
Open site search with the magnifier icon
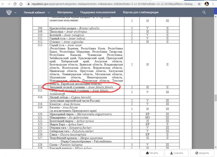pos(204,12)
